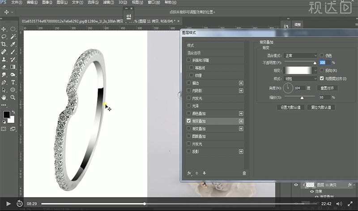Open the 图像(I) menu
358x211 pixels.
pyautogui.click(x=47, y=2)
